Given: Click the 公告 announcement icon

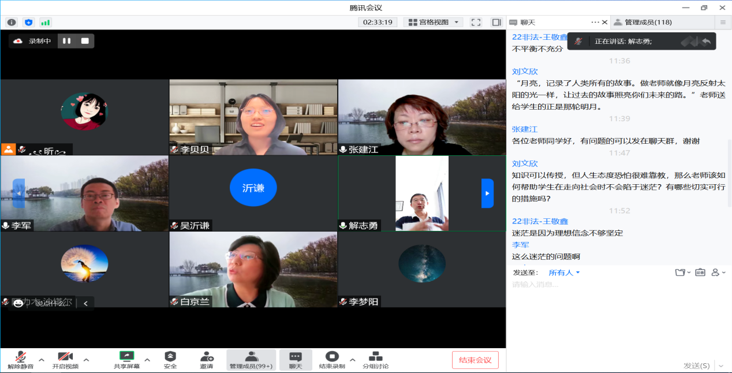Looking at the screenshot, I should pos(700,273).
